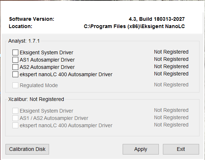205x160 pixels.
Task: Tick the AS2 Autosampler Driver checkbox
Action: (15, 67)
